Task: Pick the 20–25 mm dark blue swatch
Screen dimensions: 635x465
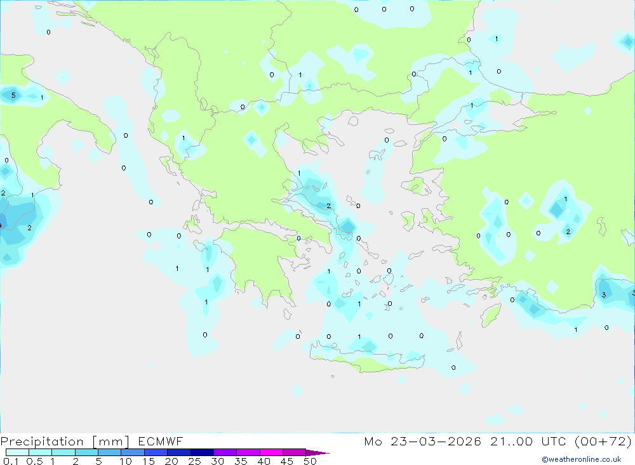Action: pos(179,452)
